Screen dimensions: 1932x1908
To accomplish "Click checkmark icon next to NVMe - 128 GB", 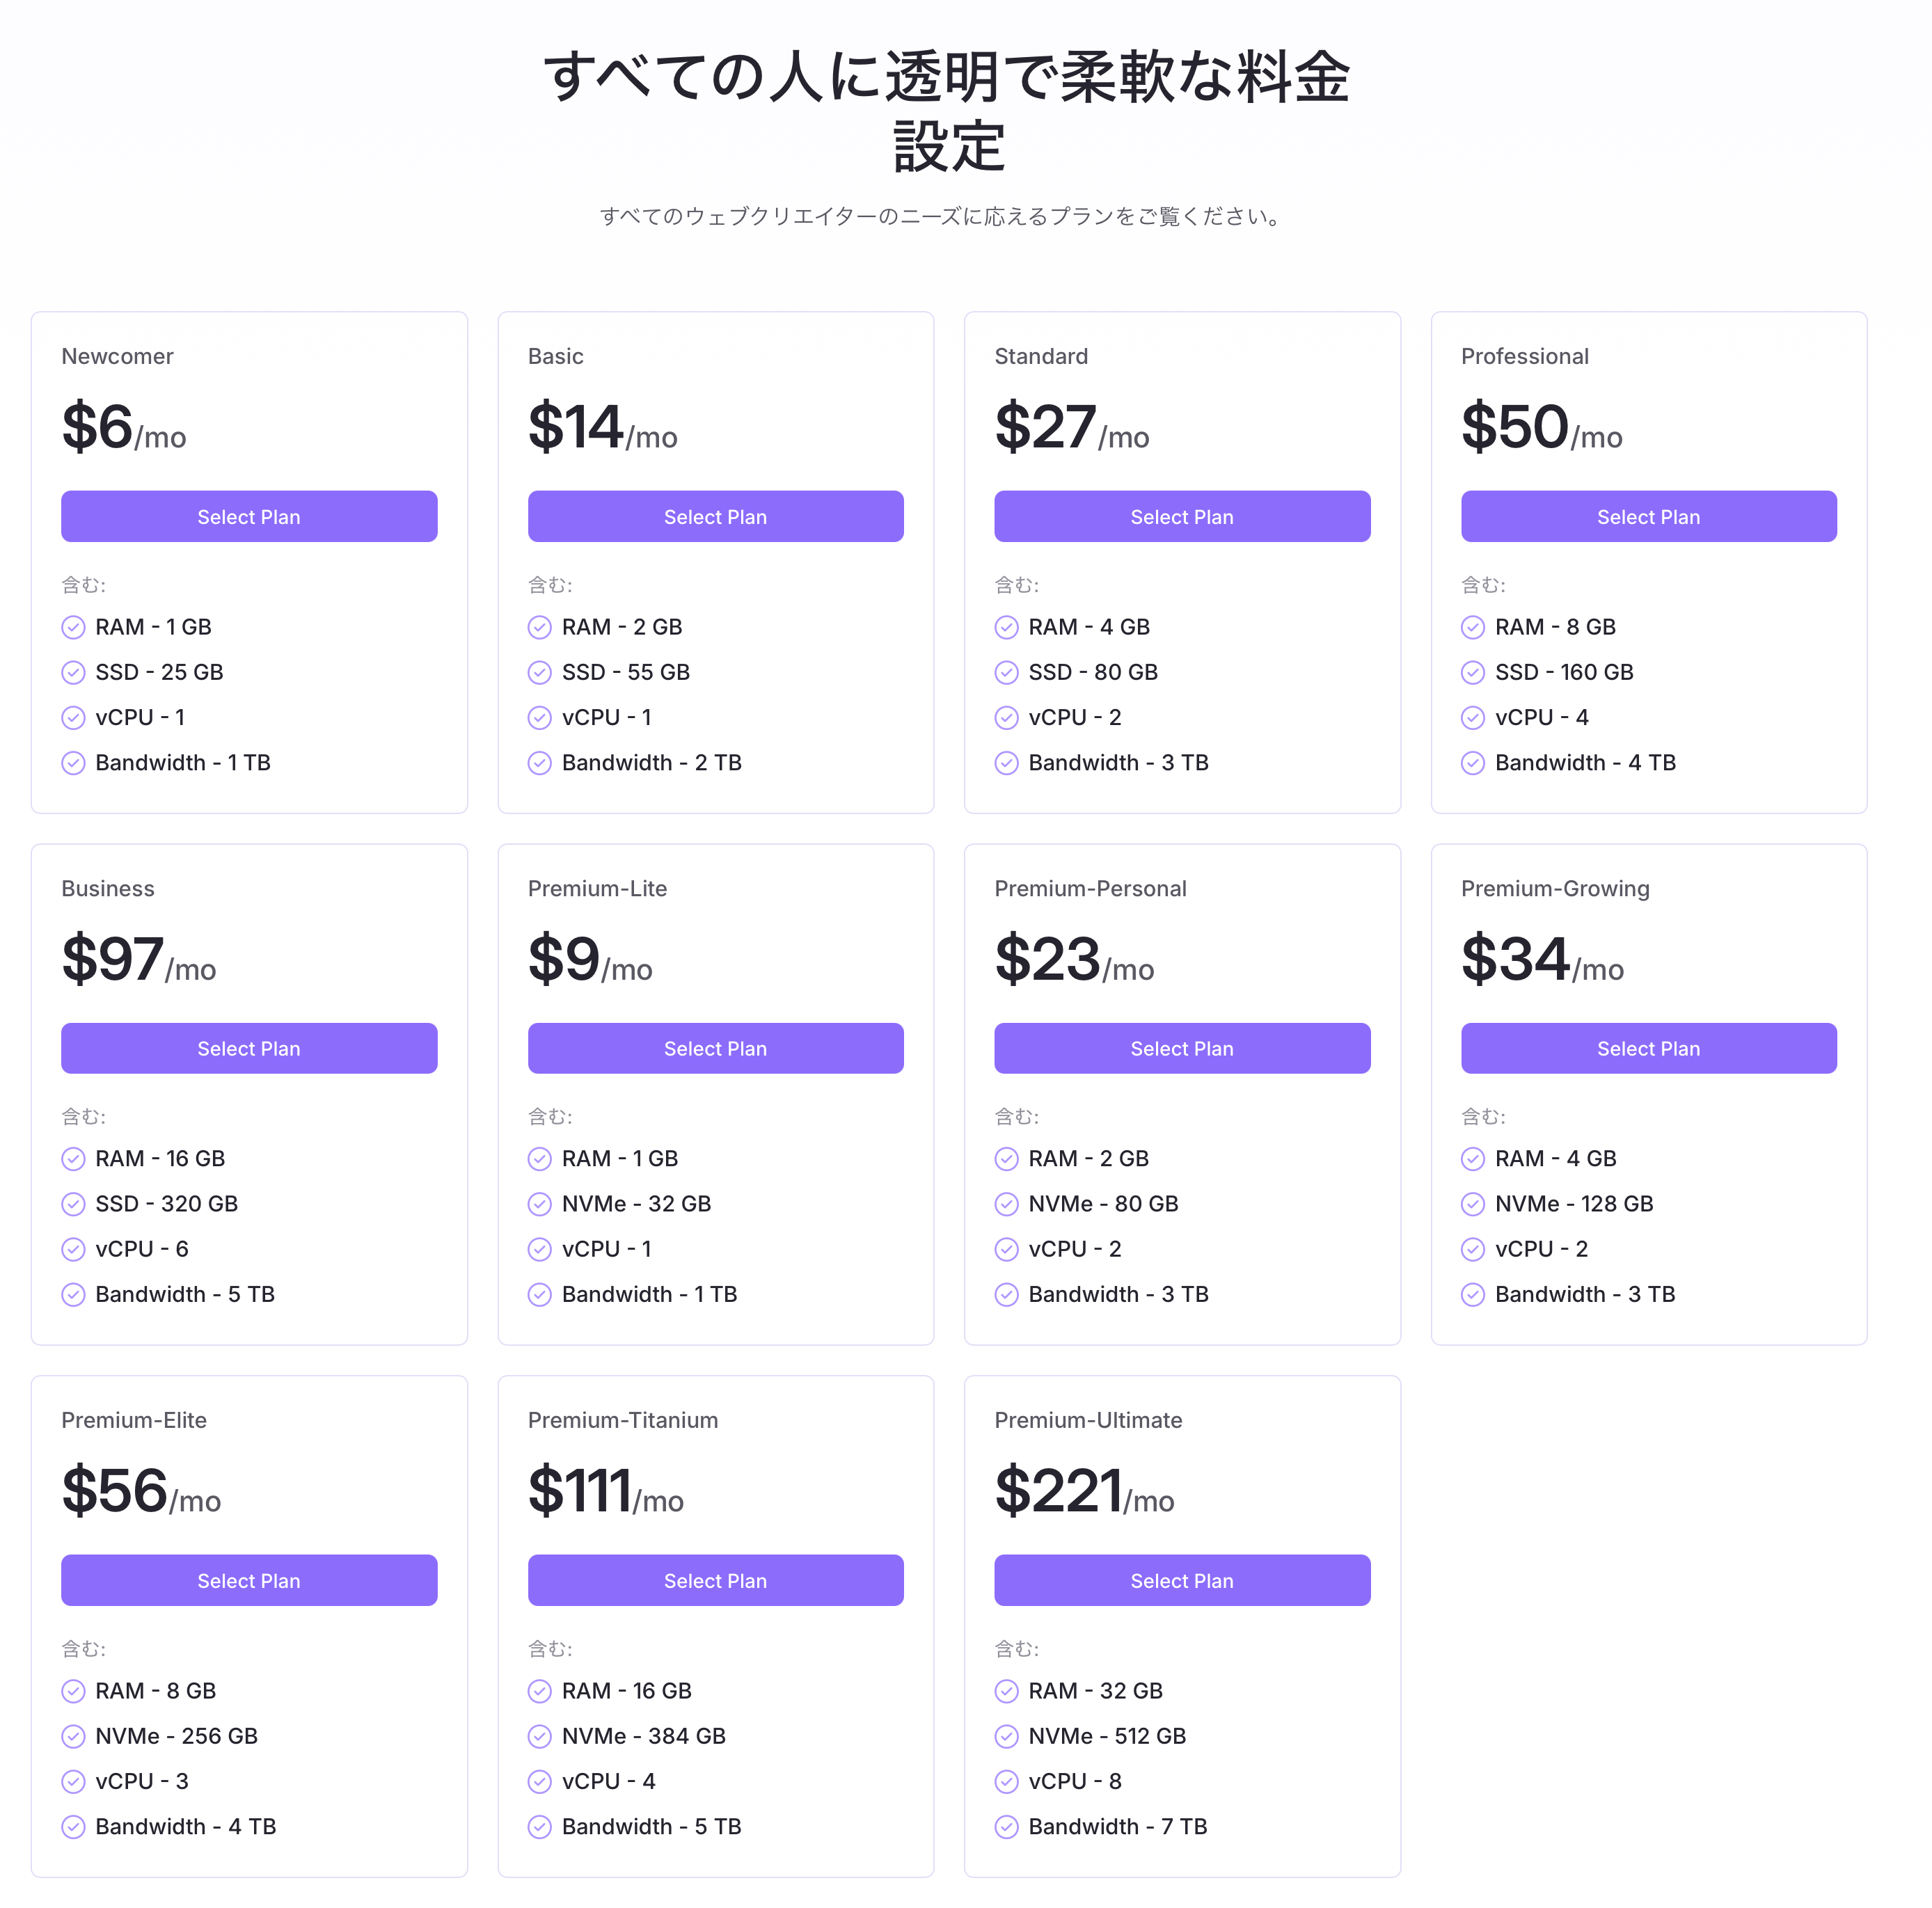I will pyautogui.click(x=1473, y=1204).
